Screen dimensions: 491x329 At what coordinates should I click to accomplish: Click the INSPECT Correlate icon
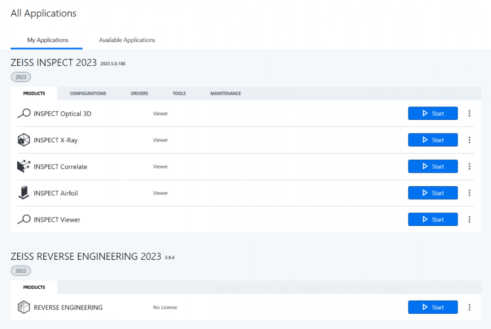pos(24,166)
